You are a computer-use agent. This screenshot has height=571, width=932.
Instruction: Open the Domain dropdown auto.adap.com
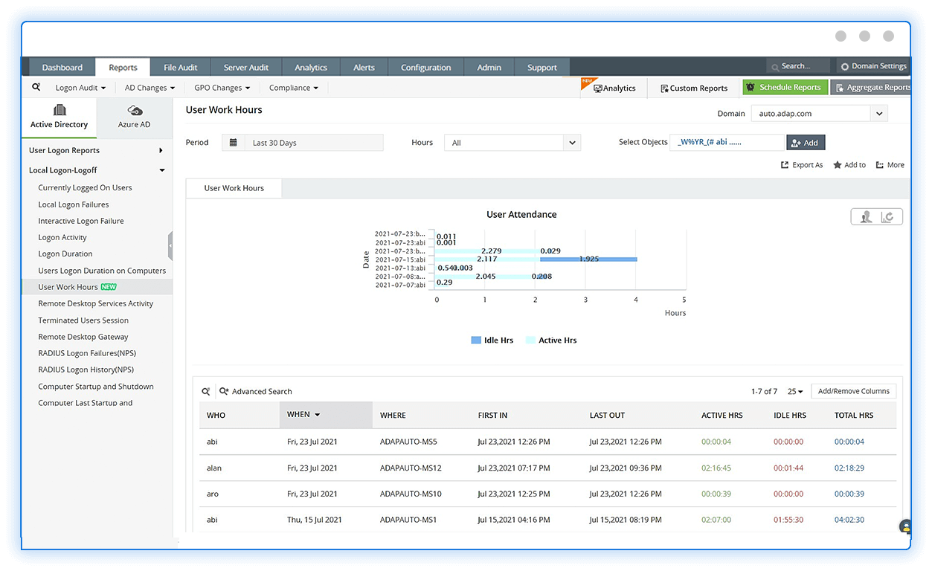click(x=819, y=114)
